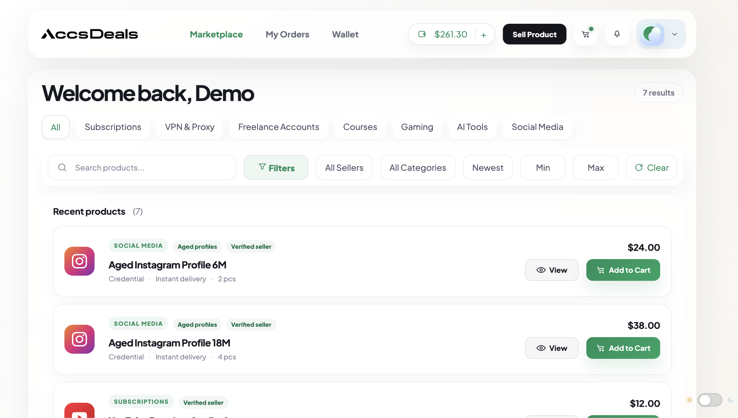738x418 pixels.
Task: Toggle the Filters button
Action: pos(276,167)
